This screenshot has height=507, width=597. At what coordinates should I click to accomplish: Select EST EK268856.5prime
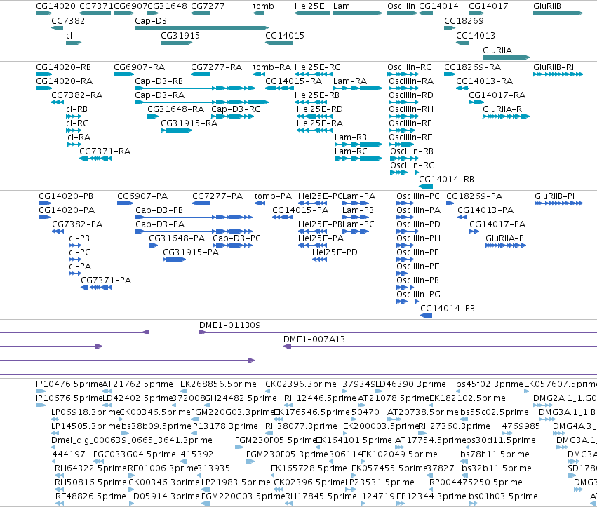pos(185,391)
